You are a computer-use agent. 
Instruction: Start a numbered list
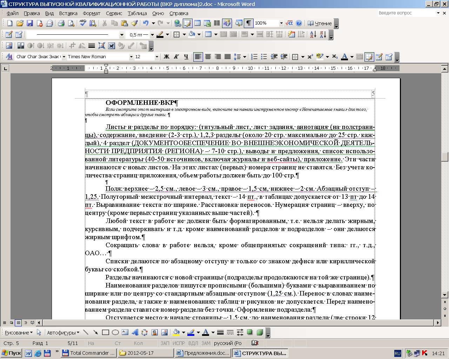[x=254, y=57]
